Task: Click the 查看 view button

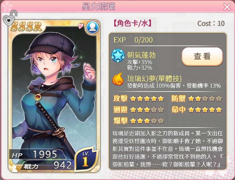Action: coord(202,57)
